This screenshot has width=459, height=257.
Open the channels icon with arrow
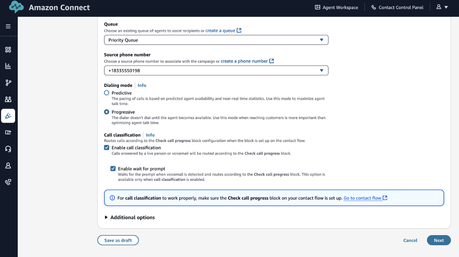point(8,132)
